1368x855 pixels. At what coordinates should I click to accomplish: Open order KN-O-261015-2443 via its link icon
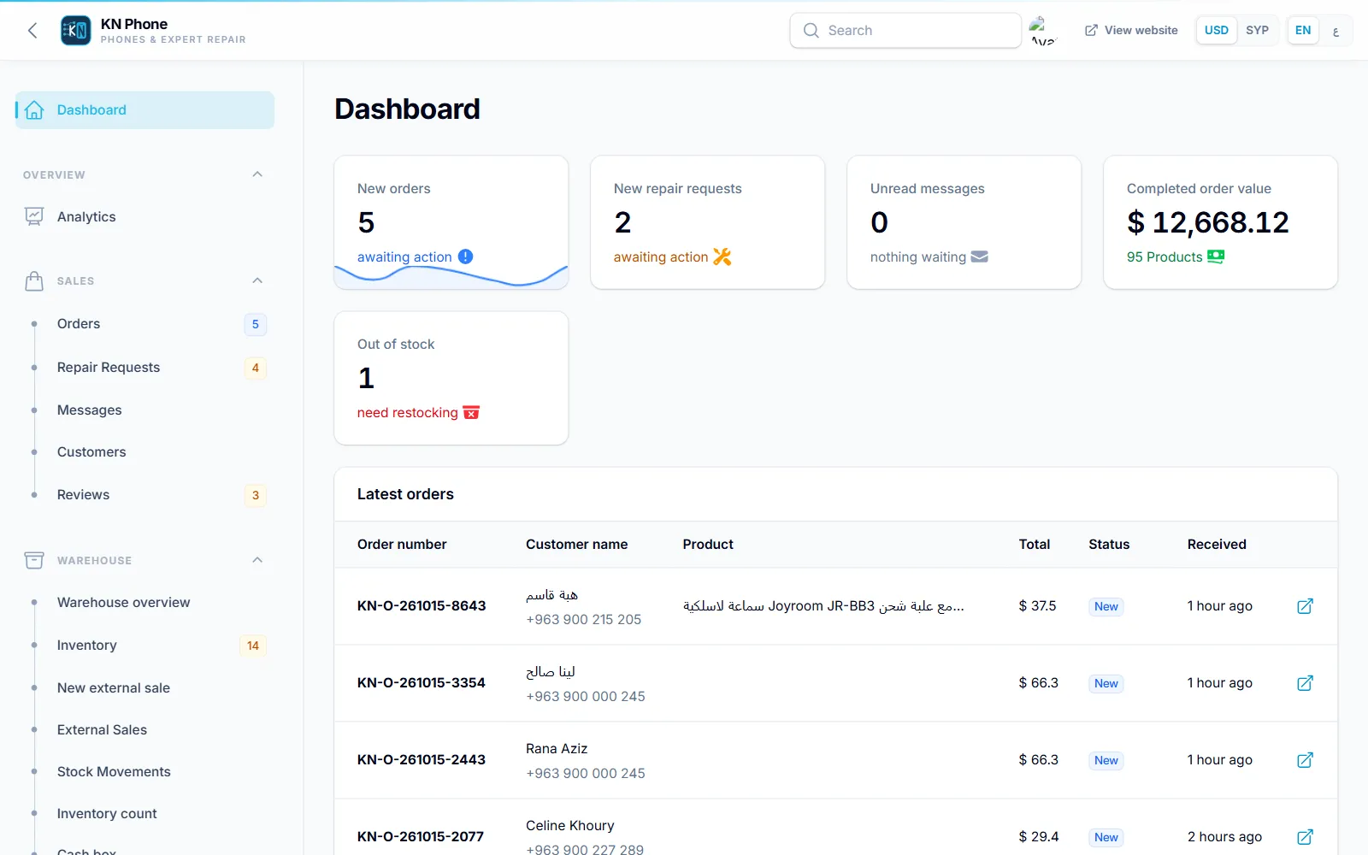click(1305, 760)
